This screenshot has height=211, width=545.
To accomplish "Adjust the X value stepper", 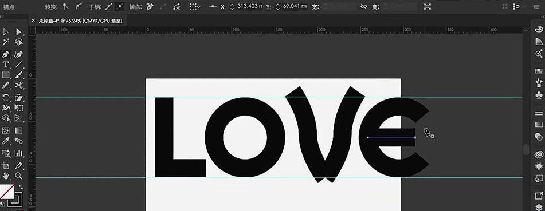I will pyautogui.click(x=232, y=7).
